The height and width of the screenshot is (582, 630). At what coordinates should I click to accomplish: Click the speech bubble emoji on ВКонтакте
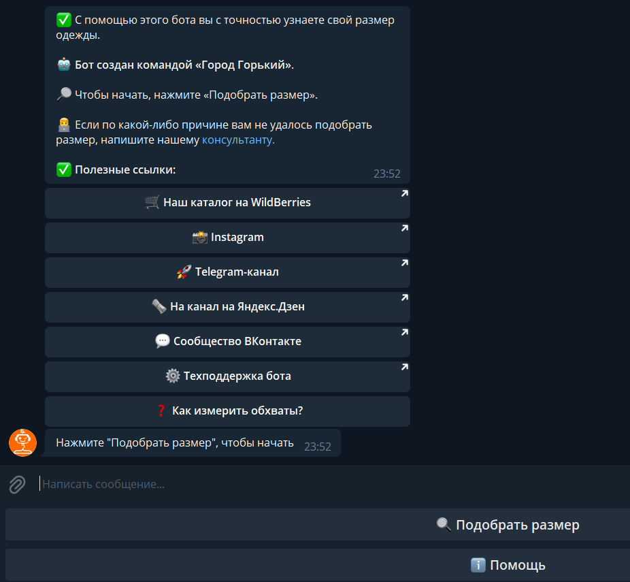coord(163,341)
